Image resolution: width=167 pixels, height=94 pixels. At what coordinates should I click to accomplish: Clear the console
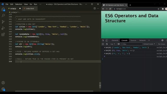point(107,44)
